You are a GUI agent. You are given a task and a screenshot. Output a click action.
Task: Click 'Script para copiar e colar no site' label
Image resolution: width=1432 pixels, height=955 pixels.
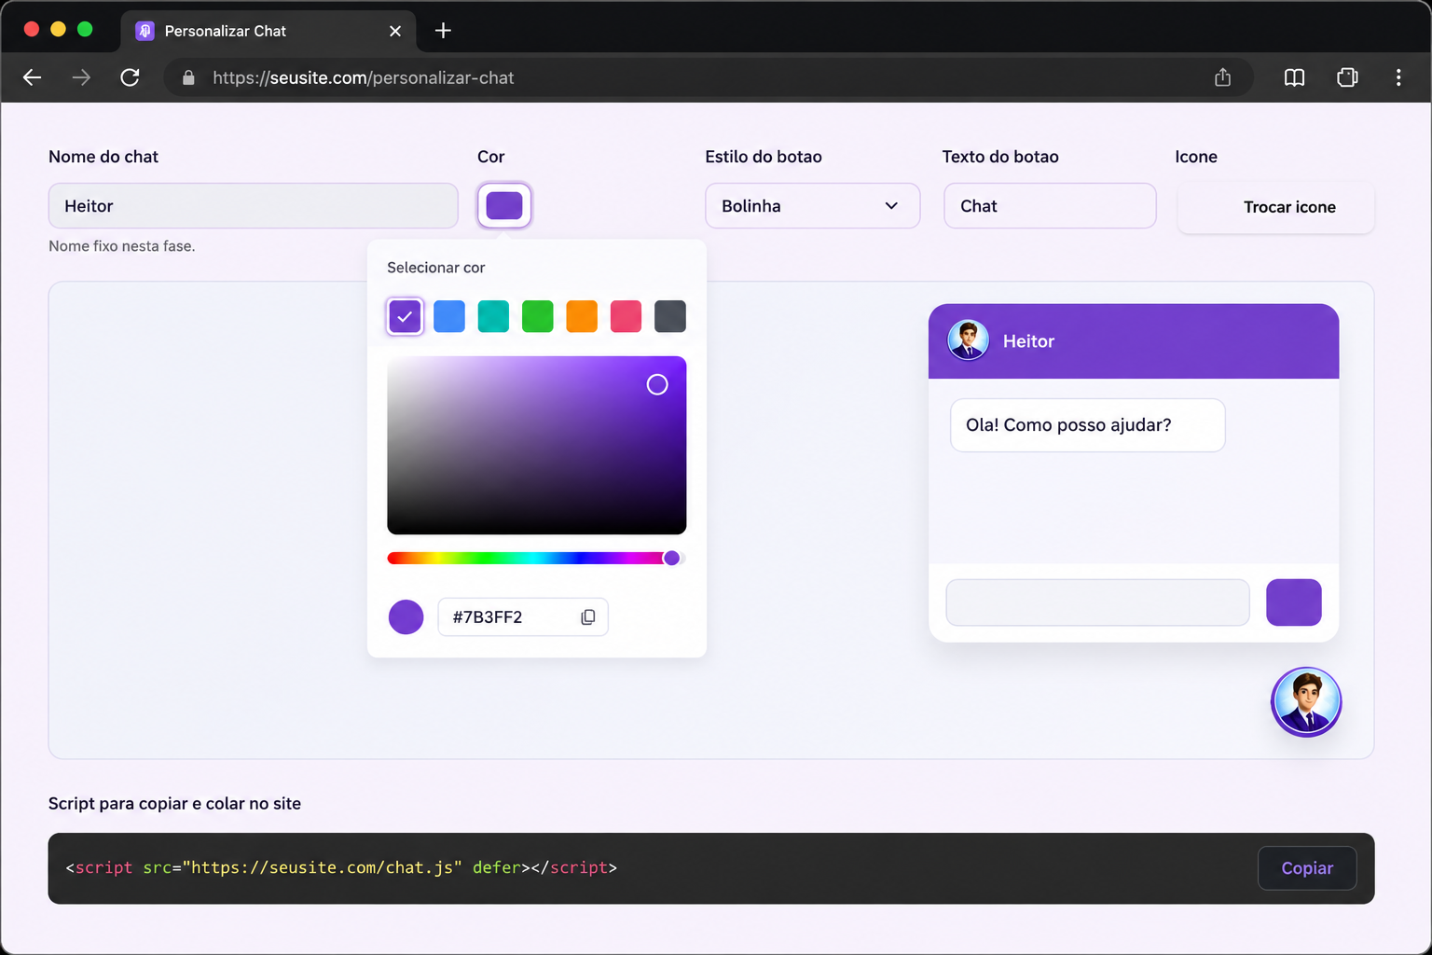[x=174, y=804]
